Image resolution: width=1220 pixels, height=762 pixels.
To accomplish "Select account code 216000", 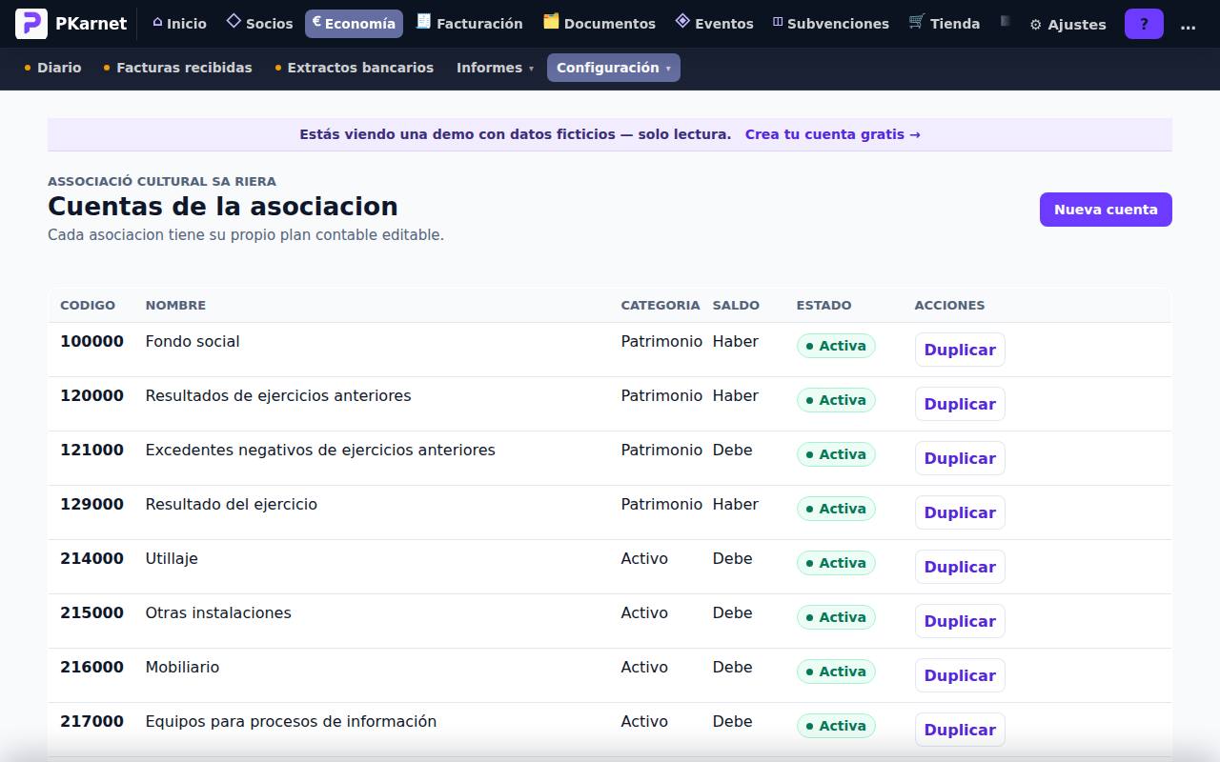I will pyautogui.click(x=91, y=667).
